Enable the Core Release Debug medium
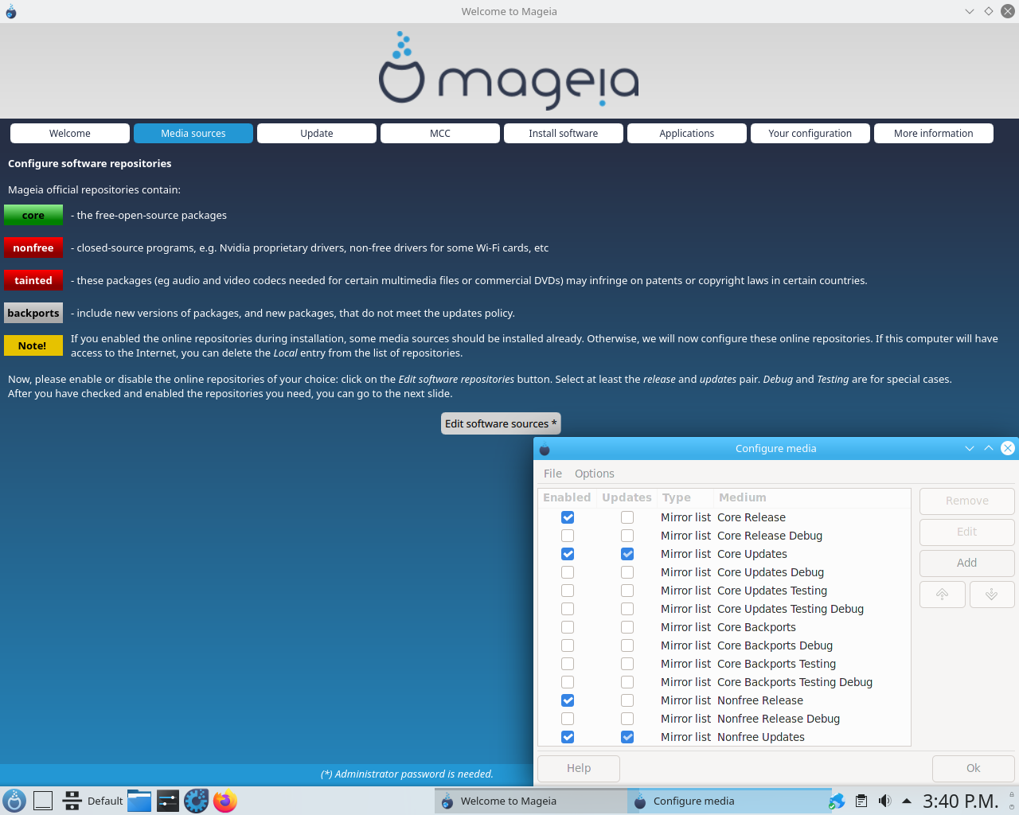The image size is (1019, 815). [568, 536]
